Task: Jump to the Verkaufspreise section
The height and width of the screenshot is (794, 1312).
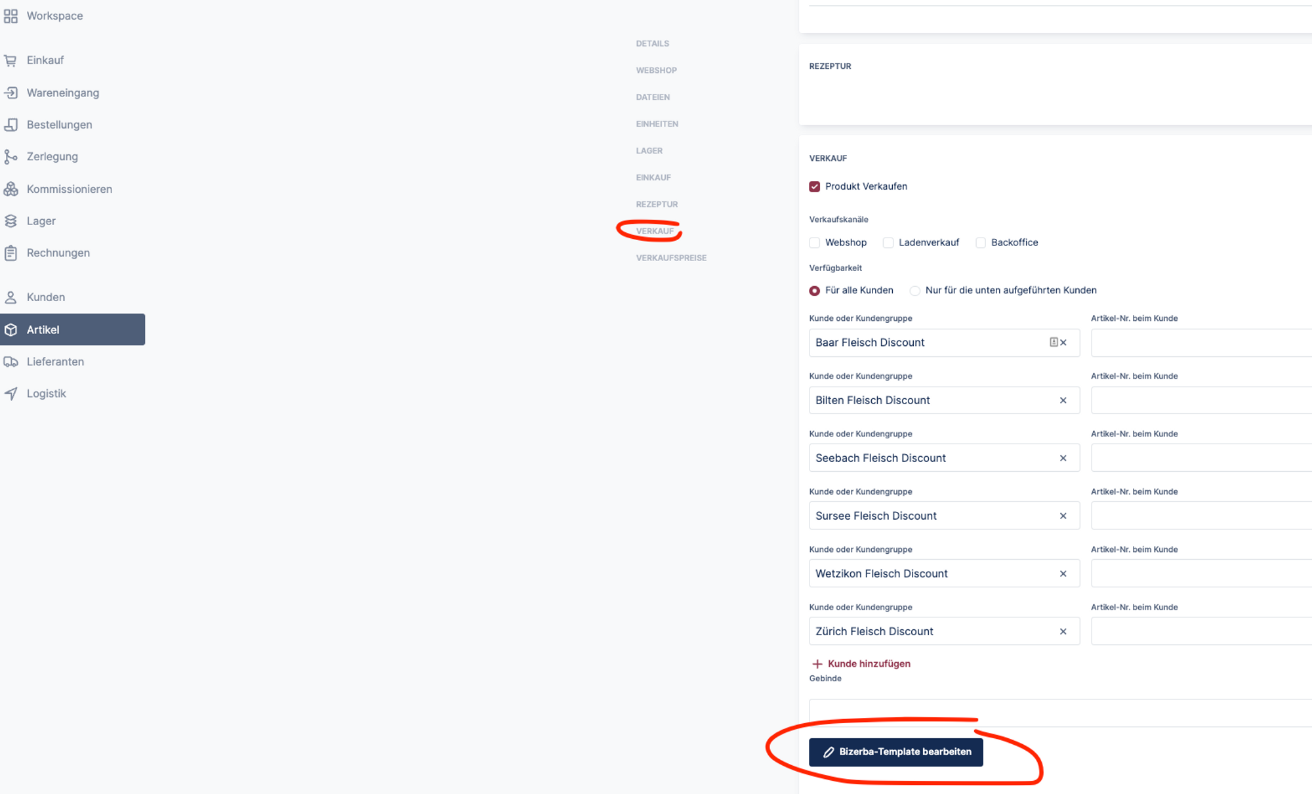Action: [x=670, y=258]
